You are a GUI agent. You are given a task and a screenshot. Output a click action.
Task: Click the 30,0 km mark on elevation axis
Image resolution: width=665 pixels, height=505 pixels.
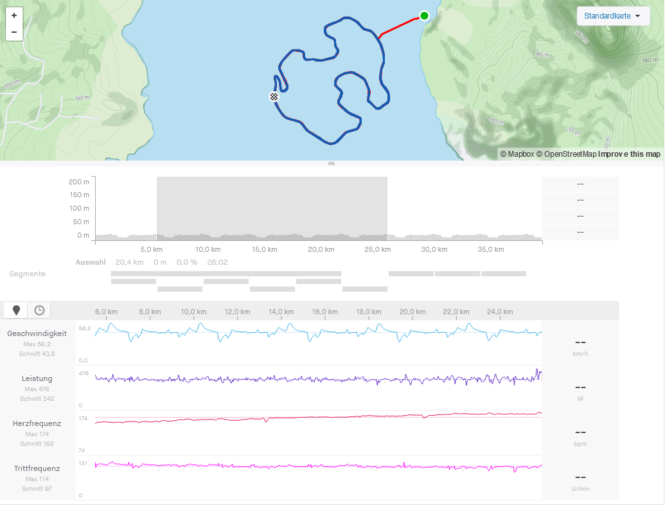pyautogui.click(x=434, y=249)
